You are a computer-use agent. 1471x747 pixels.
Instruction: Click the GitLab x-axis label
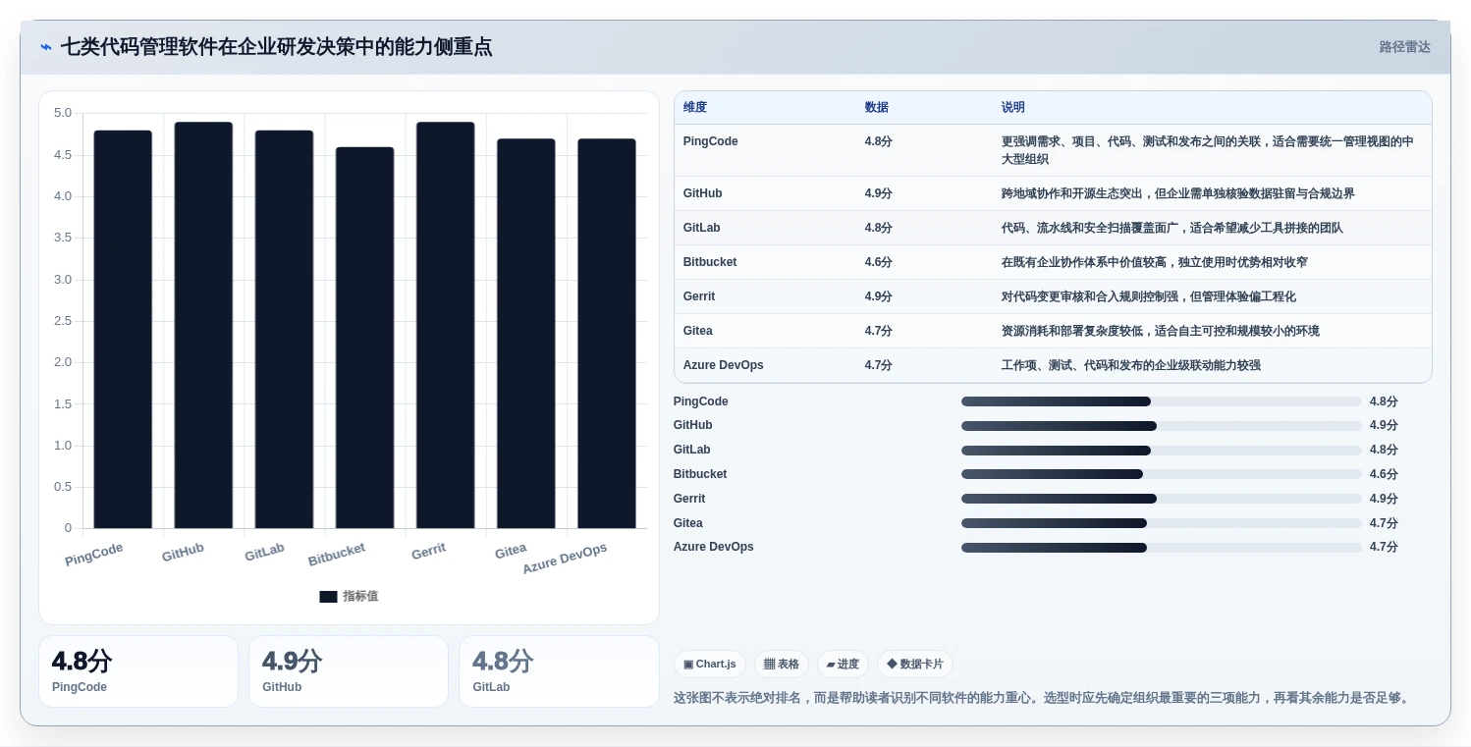point(264,553)
